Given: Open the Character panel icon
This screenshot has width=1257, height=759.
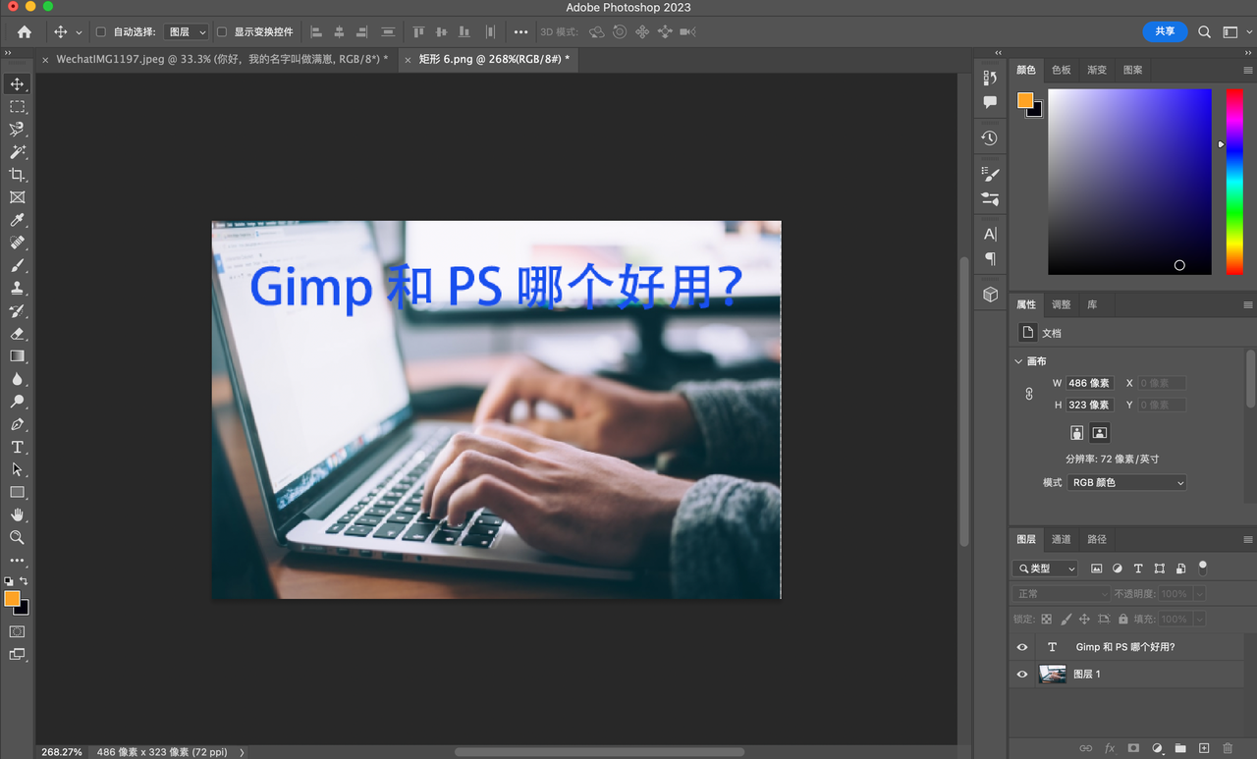Looking at the screenshot, I should (990, 234).
